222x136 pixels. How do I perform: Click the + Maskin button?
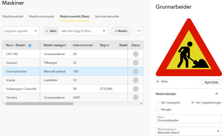click(x=121, y=31)
